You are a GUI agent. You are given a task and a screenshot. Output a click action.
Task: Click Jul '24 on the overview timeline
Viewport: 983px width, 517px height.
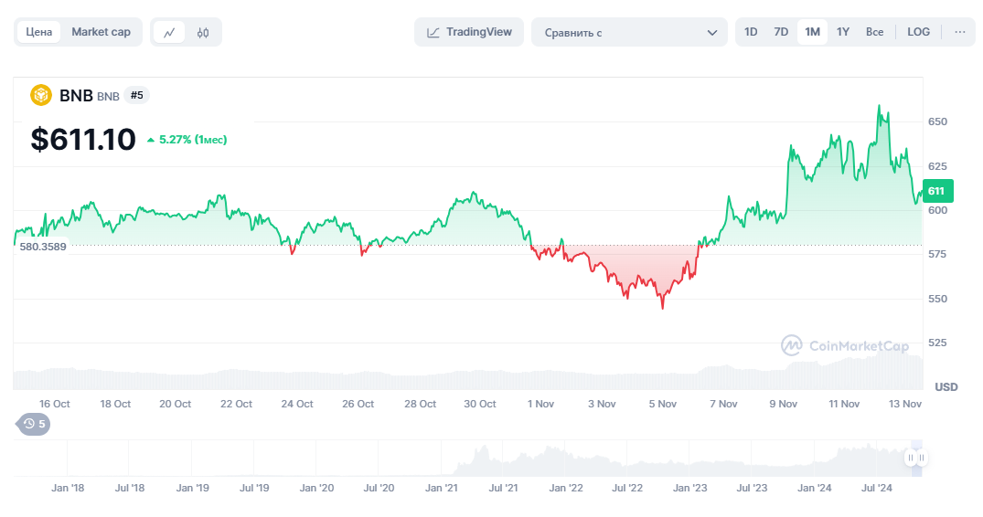pyautogui.click(x=876, y=488)
